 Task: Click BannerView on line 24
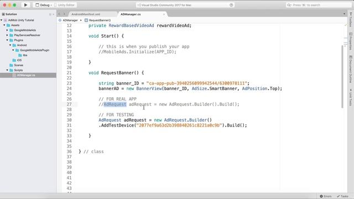tap(149, 88)
